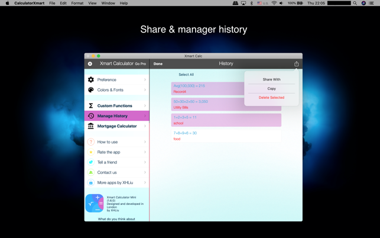
Task: Click the Wi-Fi status icon
Action: pos(274,3)
